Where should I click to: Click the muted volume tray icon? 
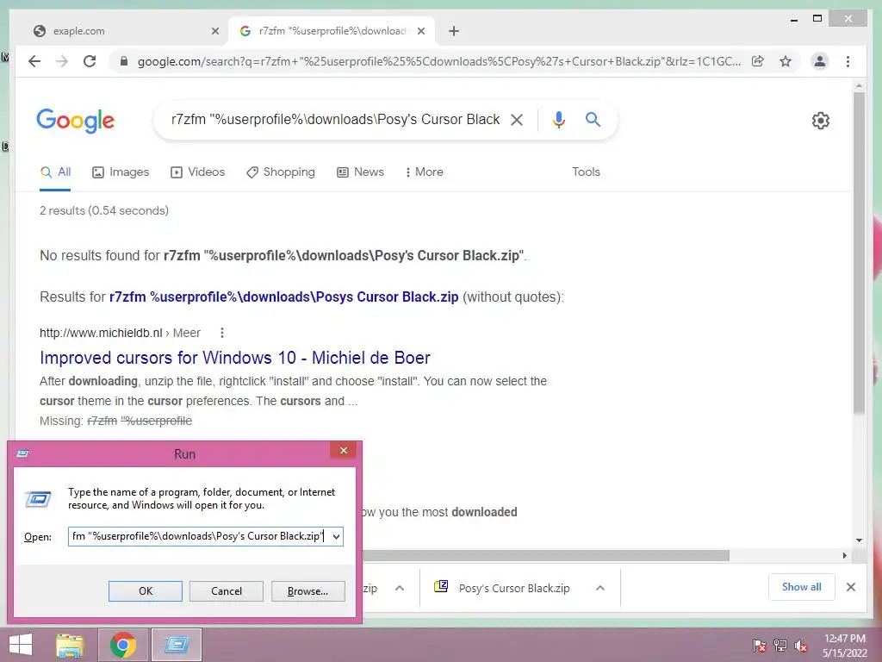(x=801, y=646)
